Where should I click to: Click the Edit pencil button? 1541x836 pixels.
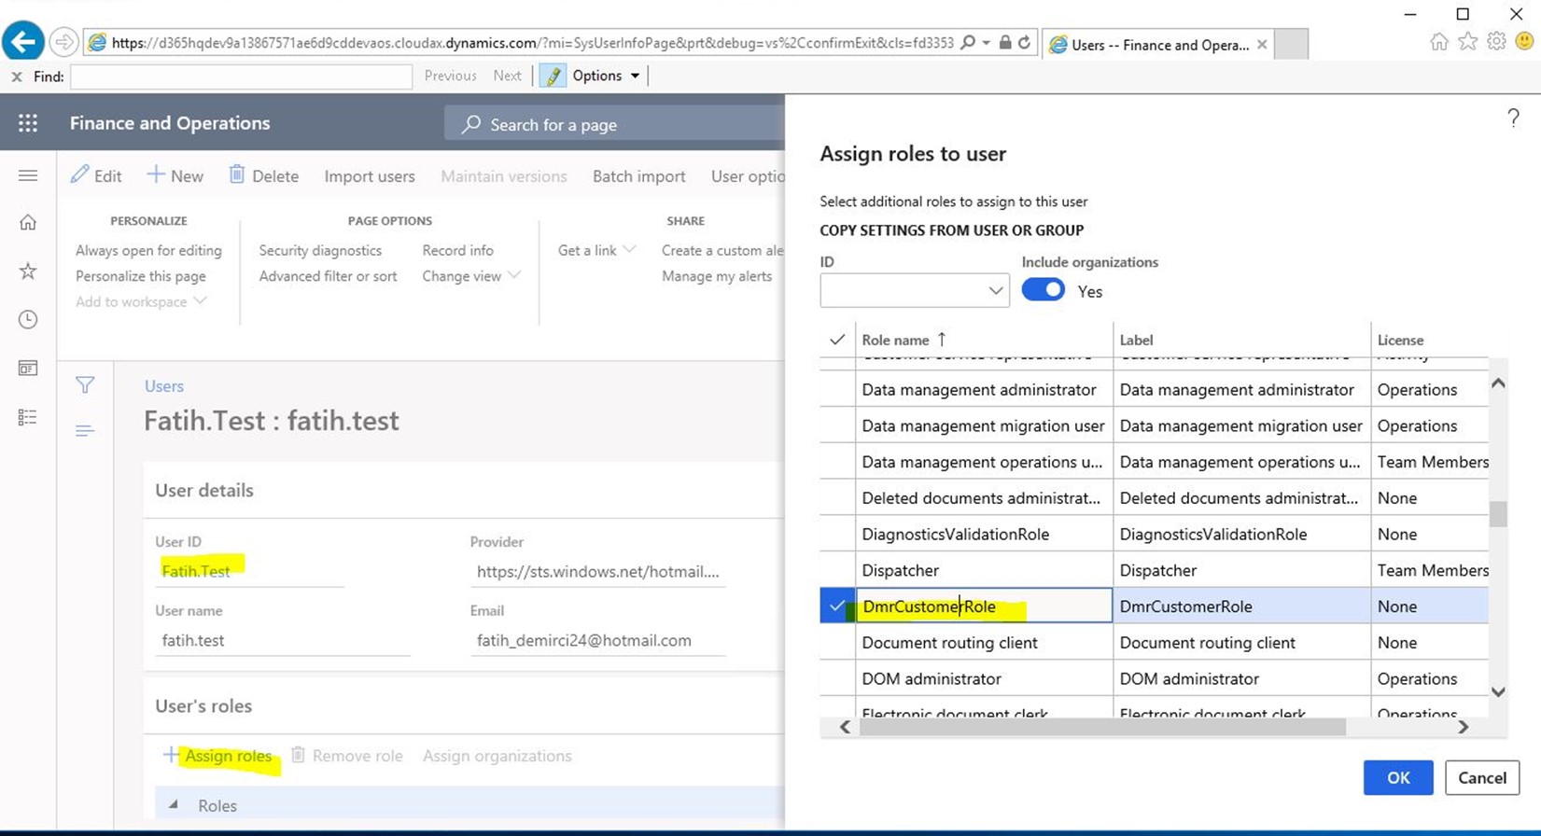[x=96, y=175]
